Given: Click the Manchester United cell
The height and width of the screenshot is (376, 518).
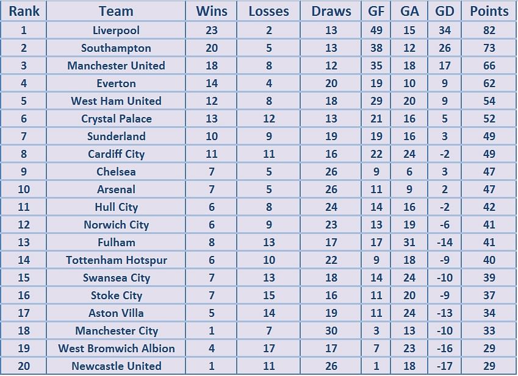Looking at the screenshot, I should click(116, 66).
